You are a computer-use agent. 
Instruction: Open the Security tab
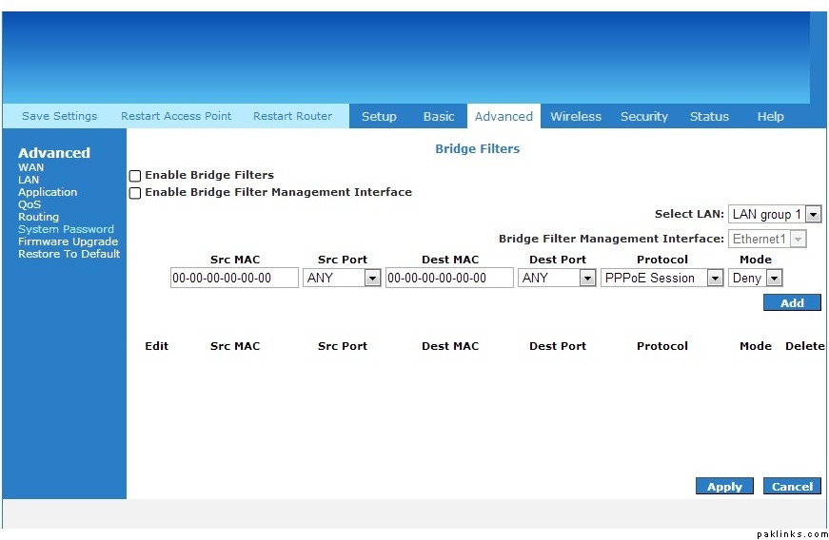click(644, 117)
